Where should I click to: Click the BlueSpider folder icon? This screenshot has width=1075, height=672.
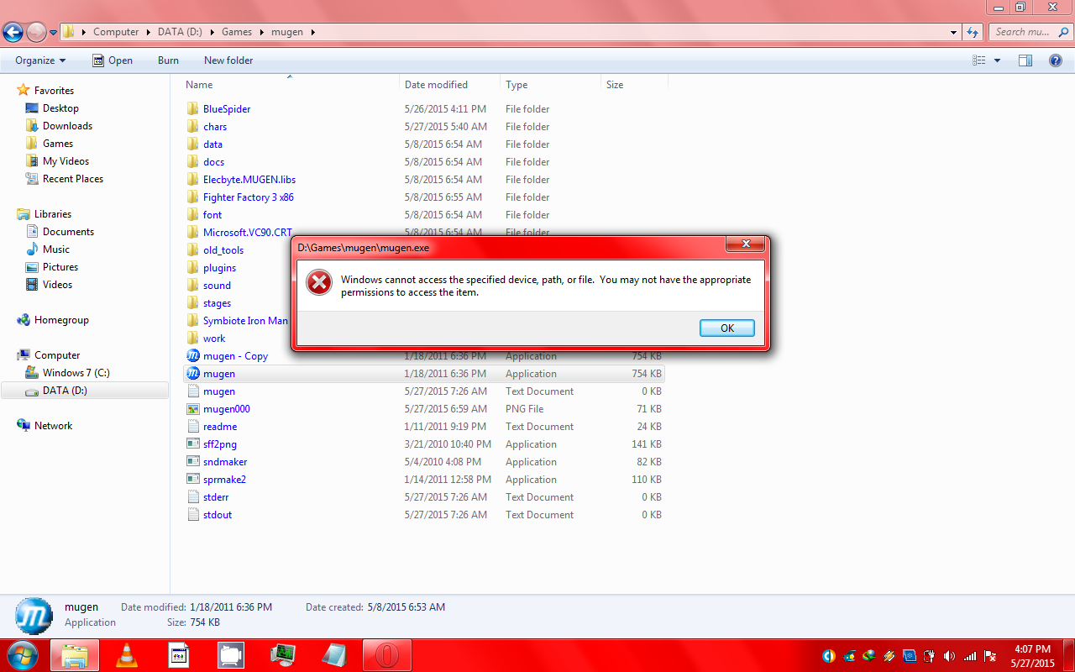193,109
